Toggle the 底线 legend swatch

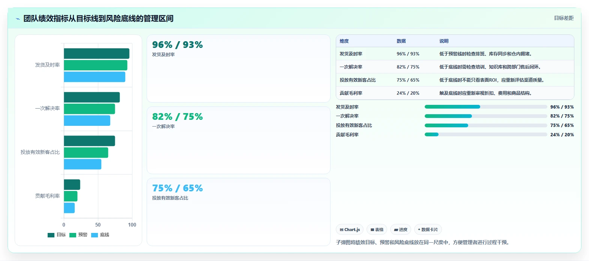click(x=95, y=235)
